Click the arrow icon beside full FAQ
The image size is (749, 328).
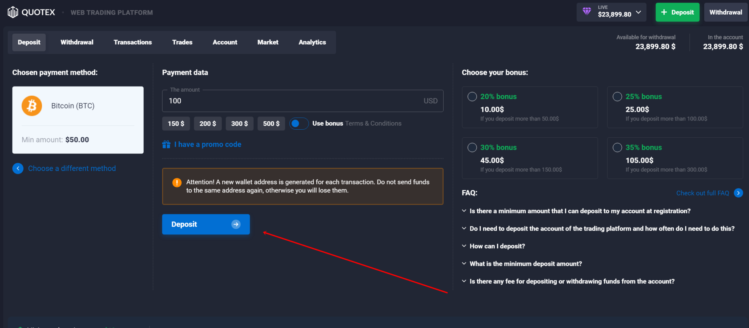(738, 193)
